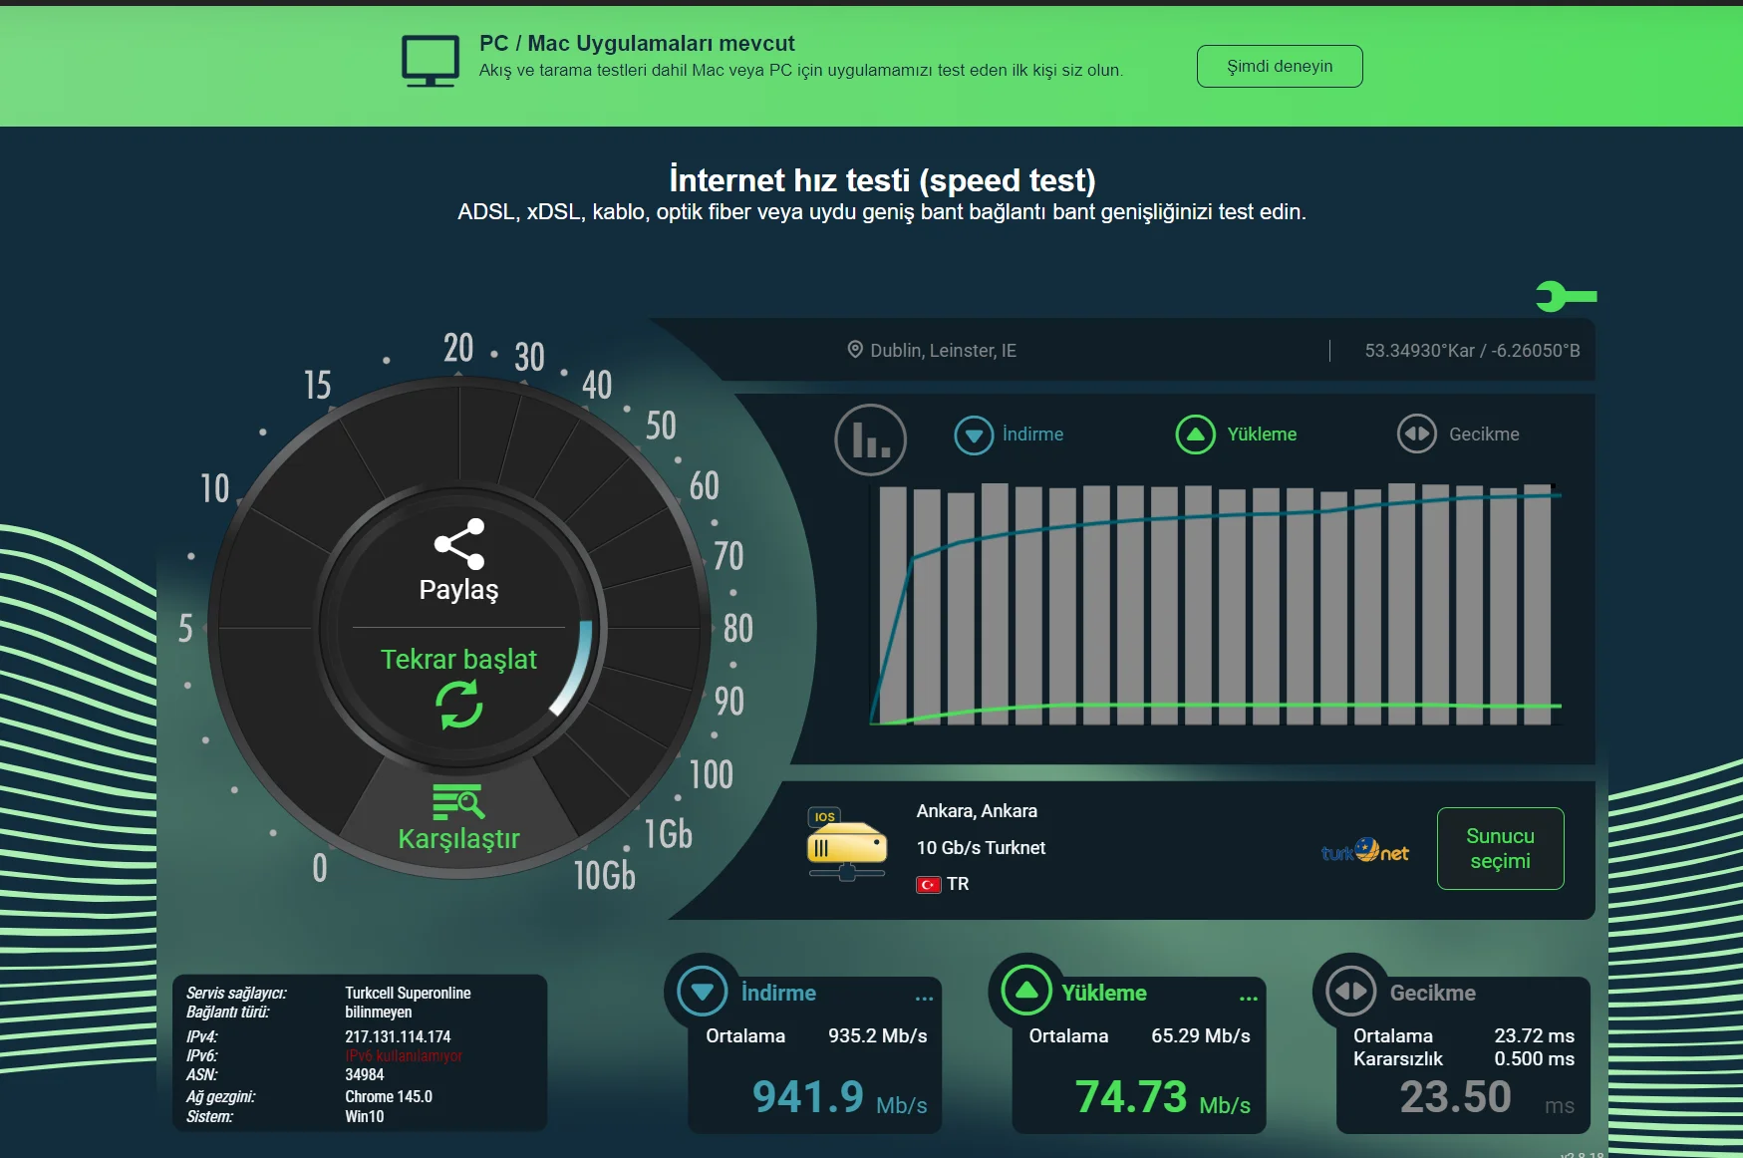This screenshot has width=1743, height=1158.
Task: Click the average download 935.2 Mb/s value
Action: tap(877, 1035)
